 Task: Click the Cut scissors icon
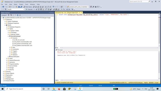coord(46,7)
